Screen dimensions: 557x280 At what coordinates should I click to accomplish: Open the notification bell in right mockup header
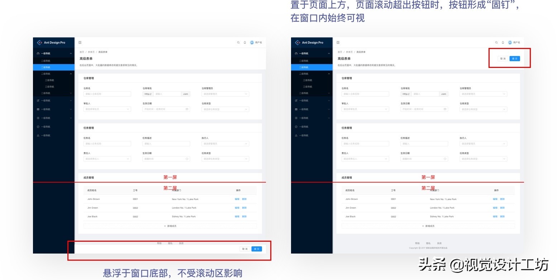[503, 43]
